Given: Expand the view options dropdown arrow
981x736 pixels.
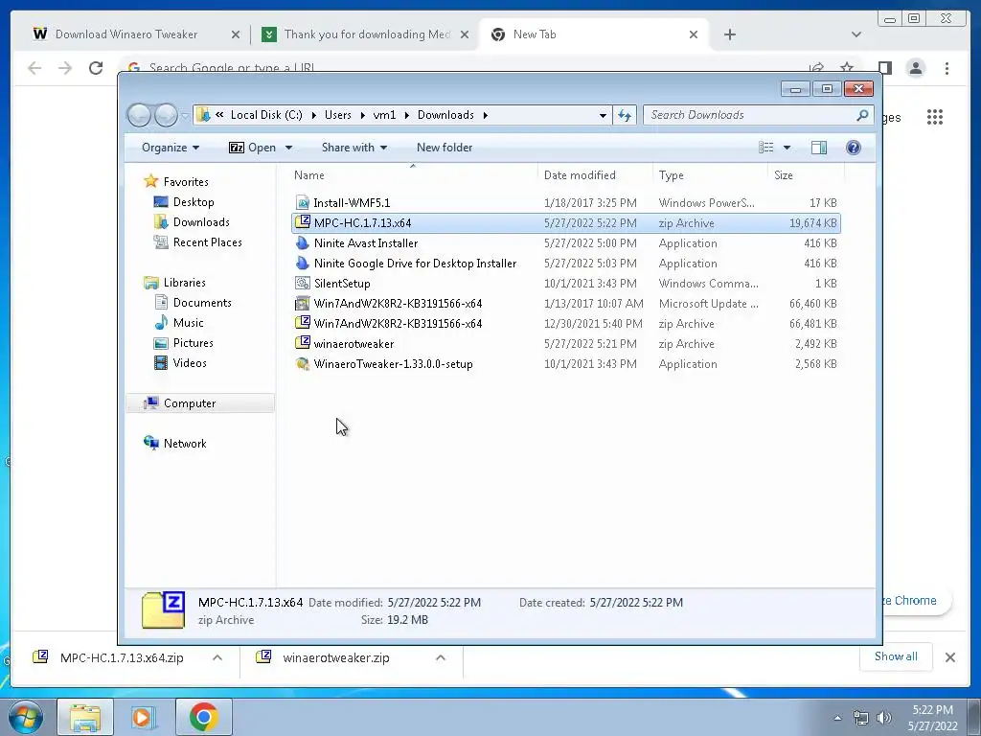Looking at the screenshot, I should (787, 148).
